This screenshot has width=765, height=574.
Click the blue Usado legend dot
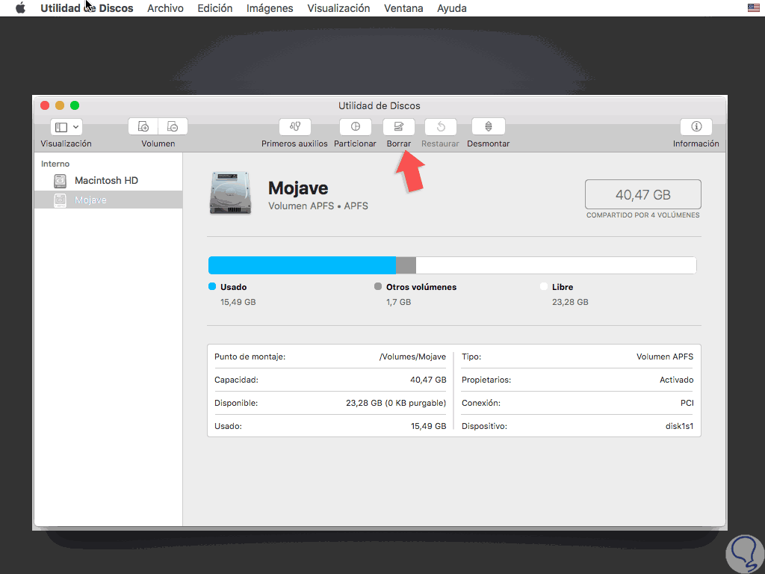[212, 286]
